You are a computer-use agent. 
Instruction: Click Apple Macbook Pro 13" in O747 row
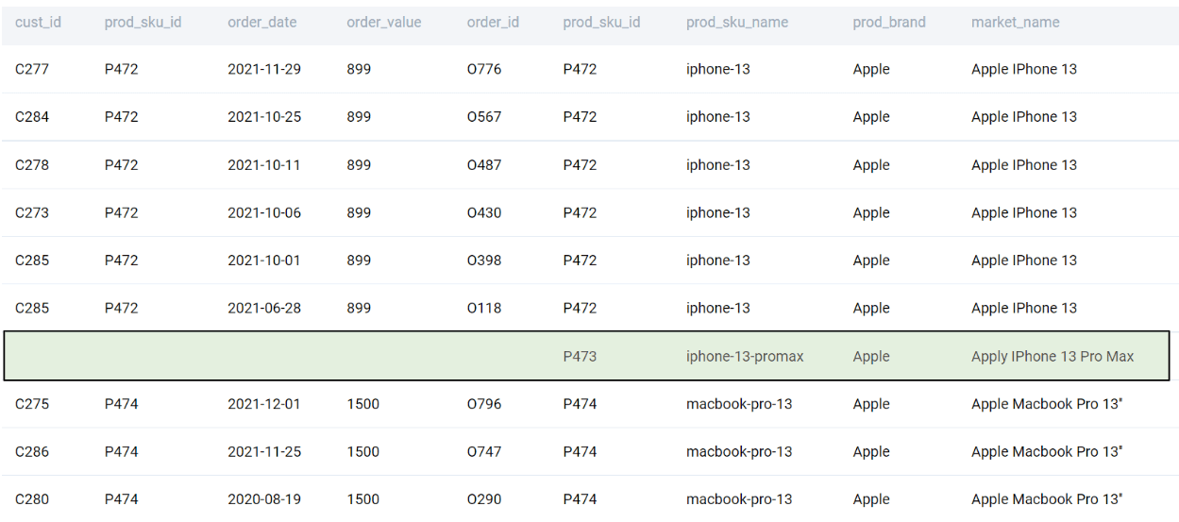point(1047,452)
